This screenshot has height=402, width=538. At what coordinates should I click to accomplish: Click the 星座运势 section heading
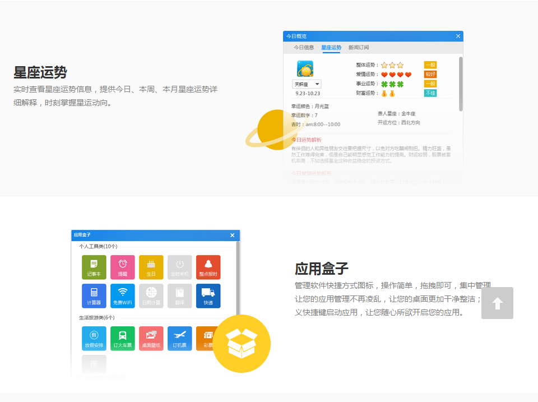coord(40,72)
